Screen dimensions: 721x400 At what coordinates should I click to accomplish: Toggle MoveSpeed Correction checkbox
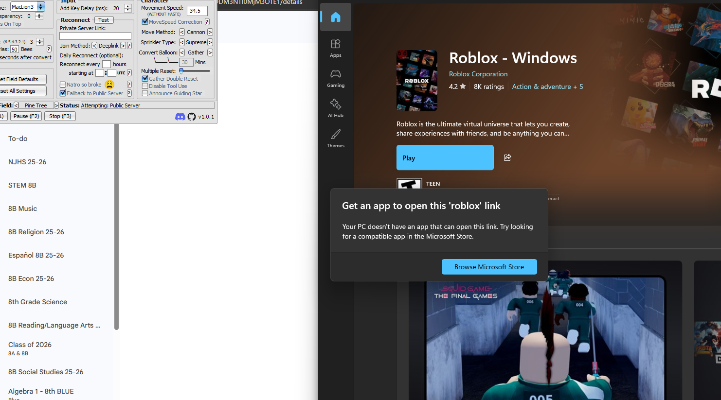click(145, 22)
